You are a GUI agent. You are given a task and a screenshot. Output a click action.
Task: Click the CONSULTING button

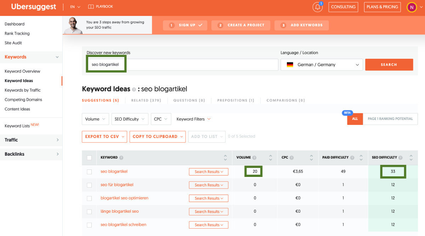tap(343, 7)
